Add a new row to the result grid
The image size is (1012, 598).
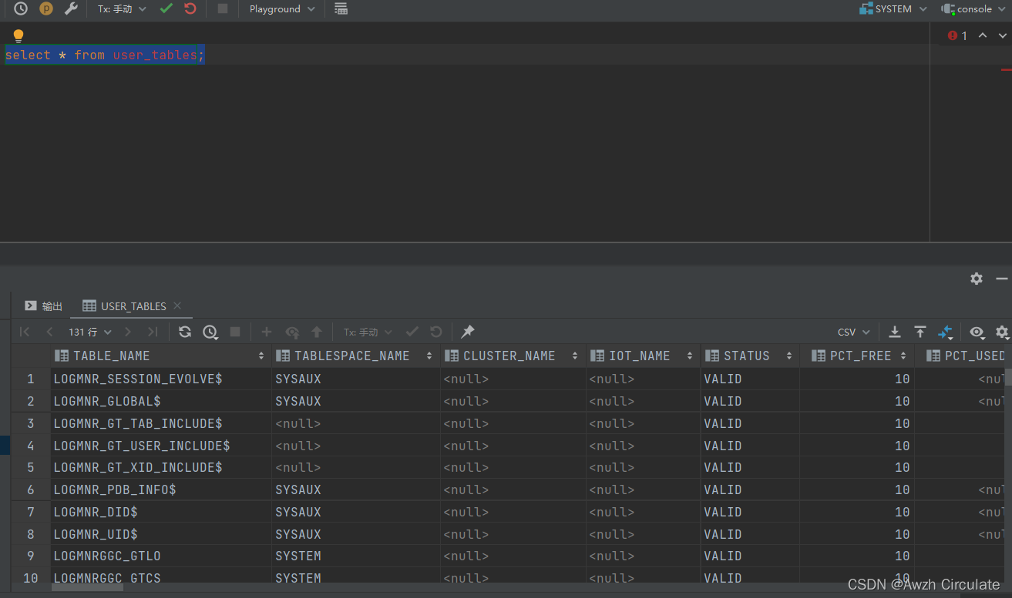click(266, 332)
